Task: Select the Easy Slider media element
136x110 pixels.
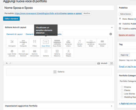Action: click(x=46, y=43)
